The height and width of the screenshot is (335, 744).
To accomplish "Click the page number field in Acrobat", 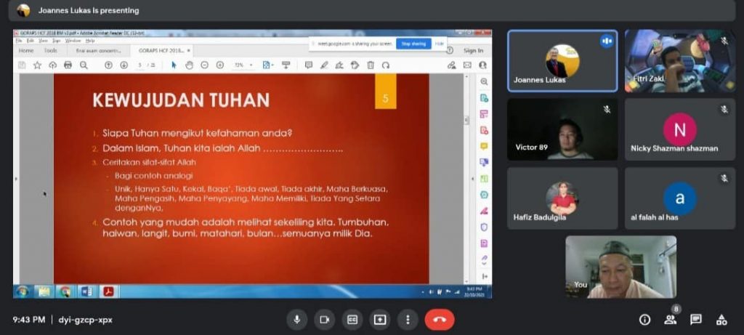I will pyautogui.click(x=139, y=65).
